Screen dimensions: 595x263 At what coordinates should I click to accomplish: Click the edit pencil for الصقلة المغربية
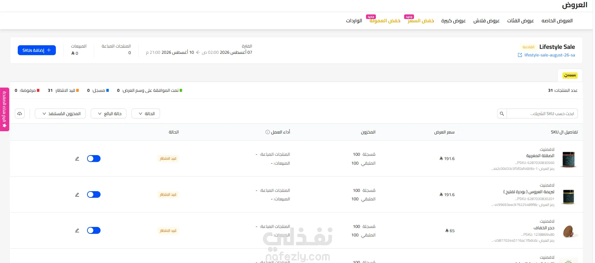point(77,159)
